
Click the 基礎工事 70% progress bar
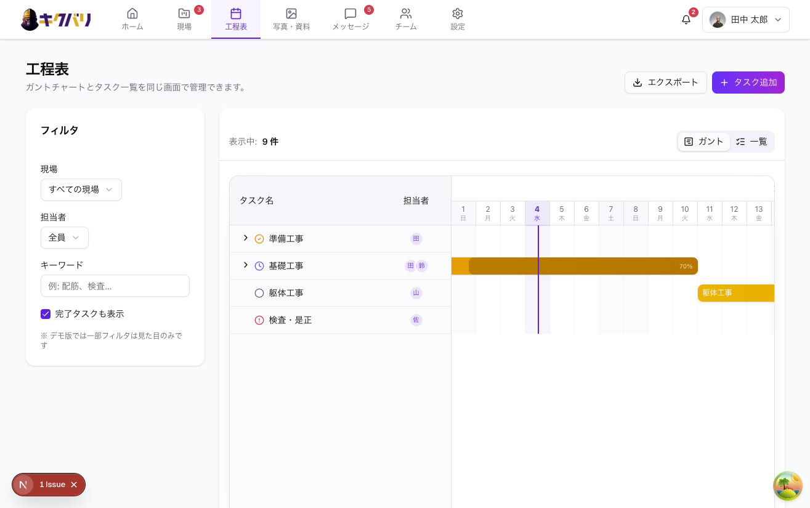pyautogui.click(x=583, y=266)
